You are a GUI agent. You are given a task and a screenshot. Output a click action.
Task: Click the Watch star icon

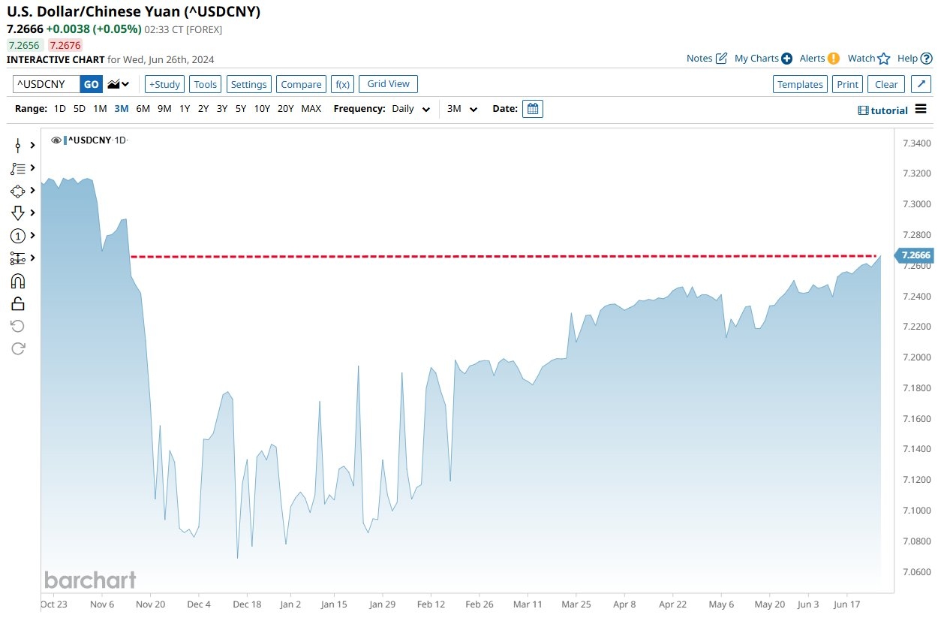[884, 59]
